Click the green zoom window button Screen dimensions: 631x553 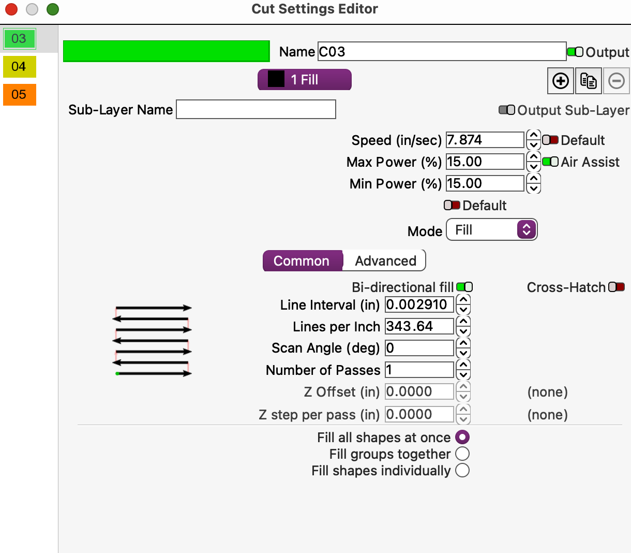click(53, 9)
